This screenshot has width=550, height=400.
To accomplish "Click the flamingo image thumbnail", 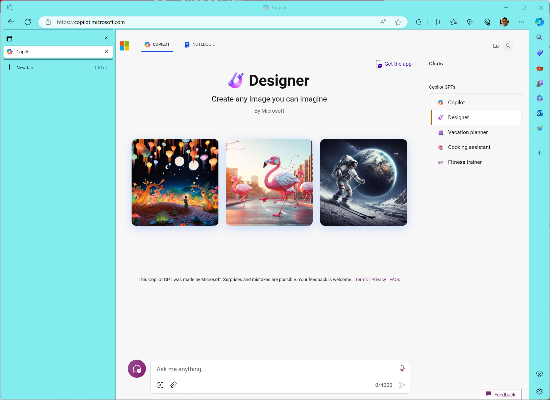I will 269,182.
